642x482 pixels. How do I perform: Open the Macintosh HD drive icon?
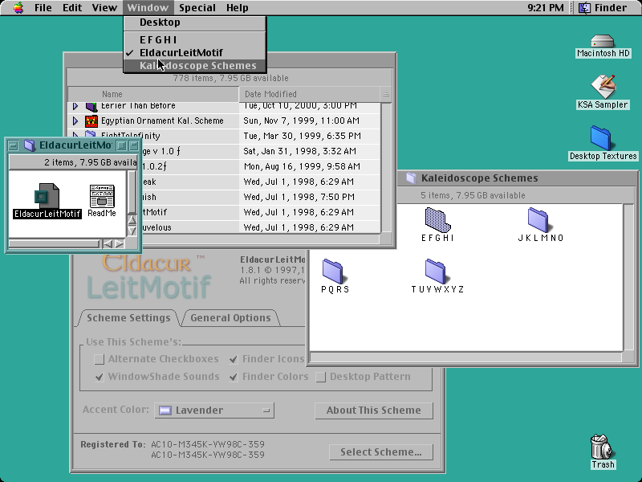click(x=603, y=41)
